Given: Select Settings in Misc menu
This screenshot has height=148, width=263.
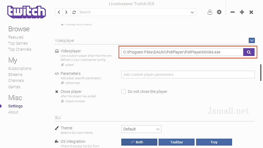Looking at the screenshot, I should point(15,106).
